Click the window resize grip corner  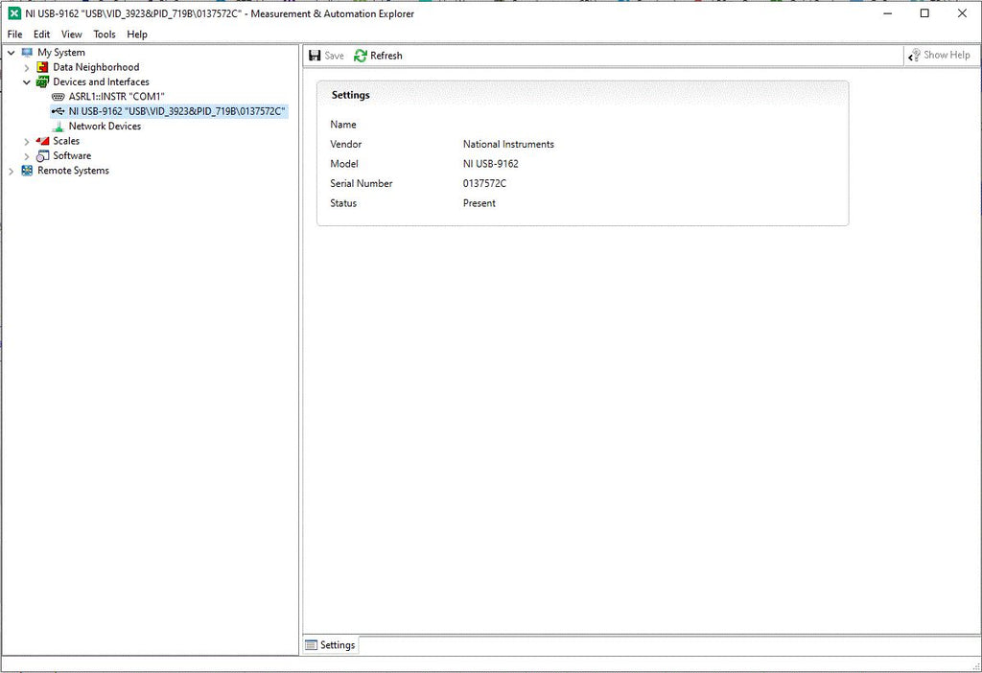point(975,666)
